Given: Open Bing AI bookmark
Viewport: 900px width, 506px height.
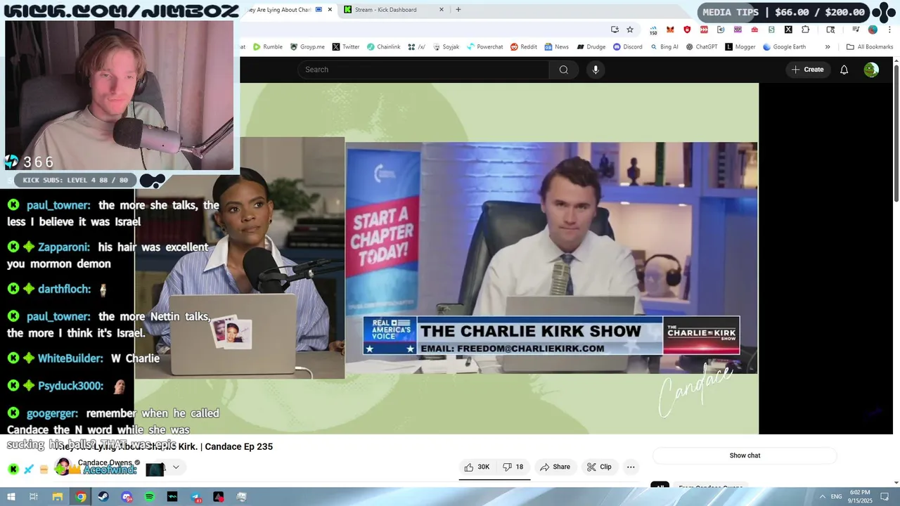Looking at the screenshot, I should (664, 47).
